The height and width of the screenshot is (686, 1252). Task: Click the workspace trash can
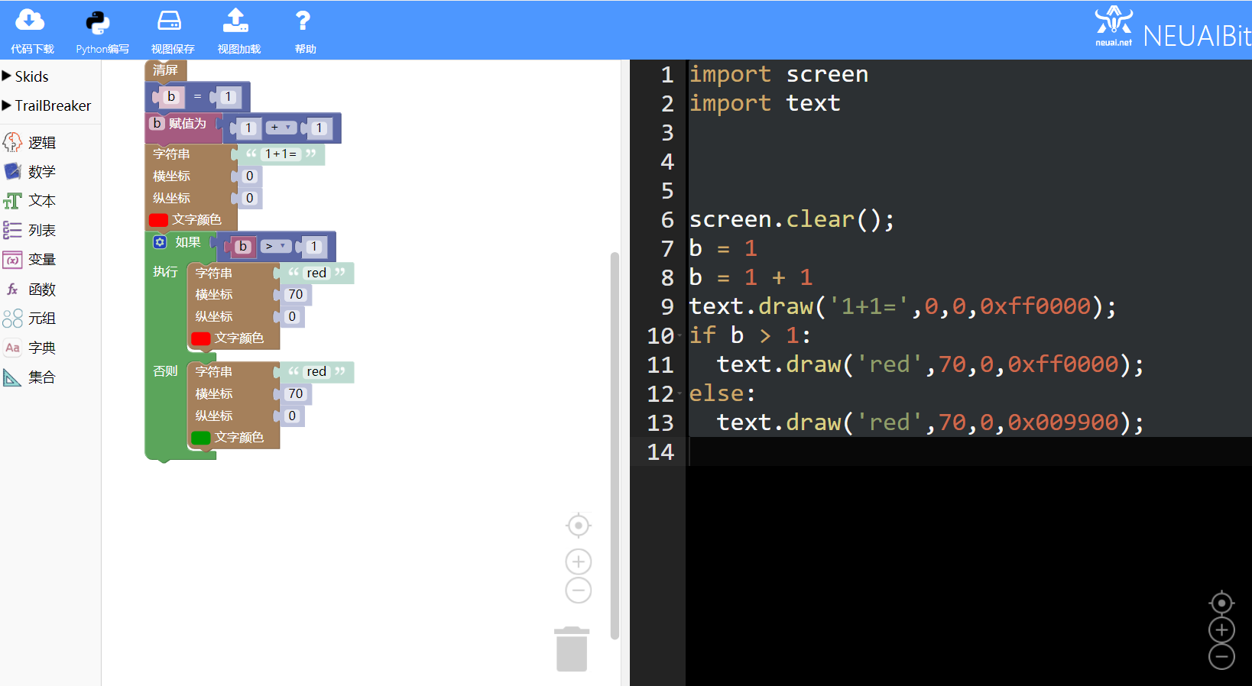(572, 649)
